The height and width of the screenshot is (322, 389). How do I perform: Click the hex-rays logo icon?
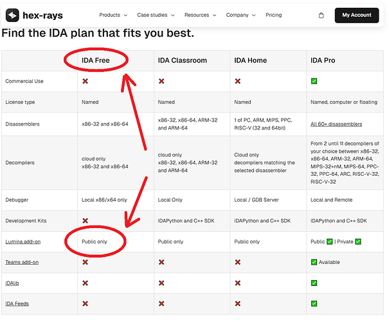click(12, 15)
